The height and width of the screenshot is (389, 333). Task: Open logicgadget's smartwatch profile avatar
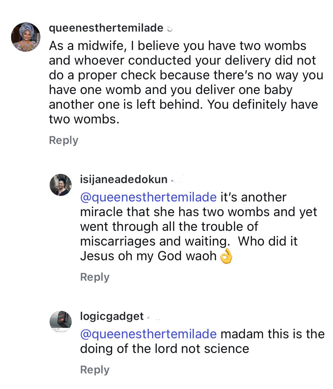click(x=61, y=321)
